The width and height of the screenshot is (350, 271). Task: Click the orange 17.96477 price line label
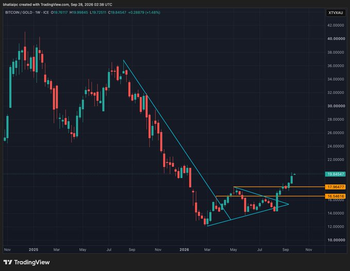(336, 187)
